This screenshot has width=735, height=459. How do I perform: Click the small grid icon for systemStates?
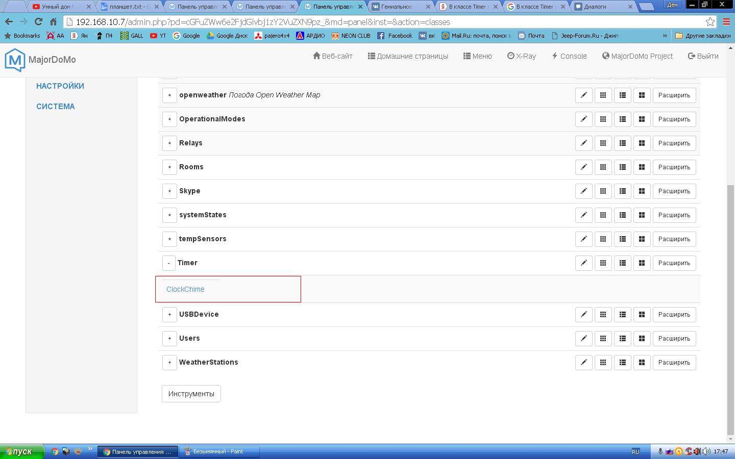point(603,215)
